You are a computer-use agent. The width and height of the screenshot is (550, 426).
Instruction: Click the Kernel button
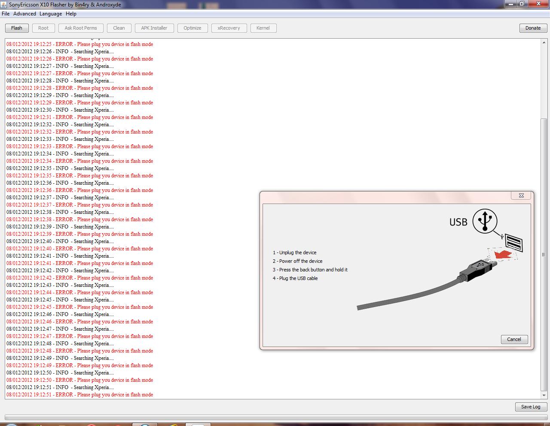[x=263, y=28]
